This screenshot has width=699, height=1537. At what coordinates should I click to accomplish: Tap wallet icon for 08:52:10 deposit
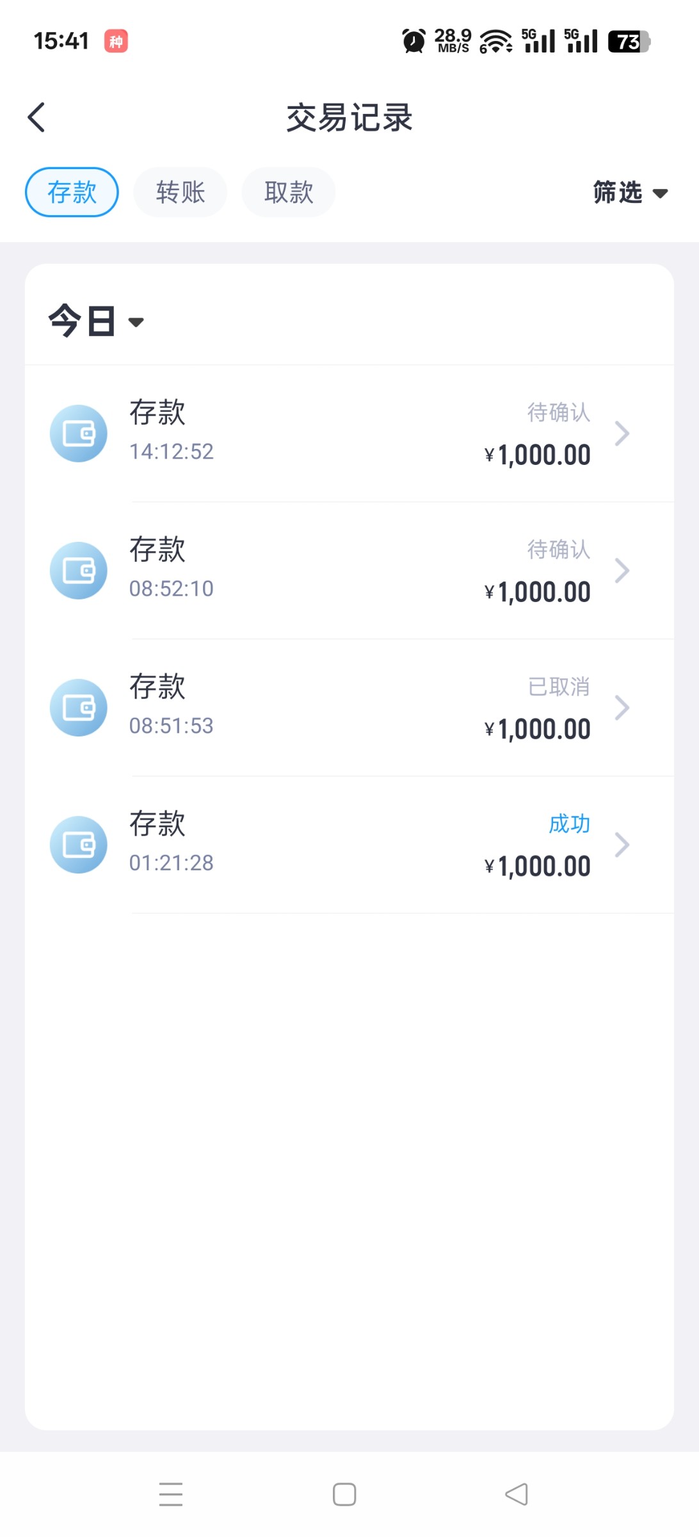pos(79,571)
